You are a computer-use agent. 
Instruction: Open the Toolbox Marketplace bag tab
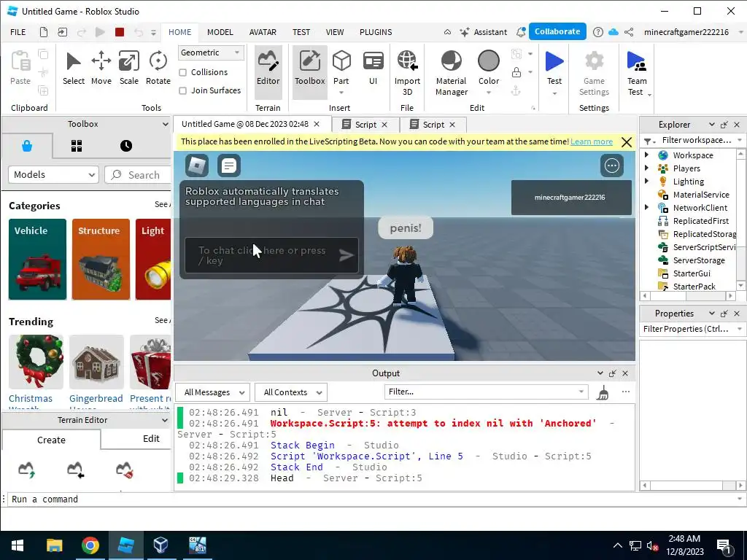point(27,146)
